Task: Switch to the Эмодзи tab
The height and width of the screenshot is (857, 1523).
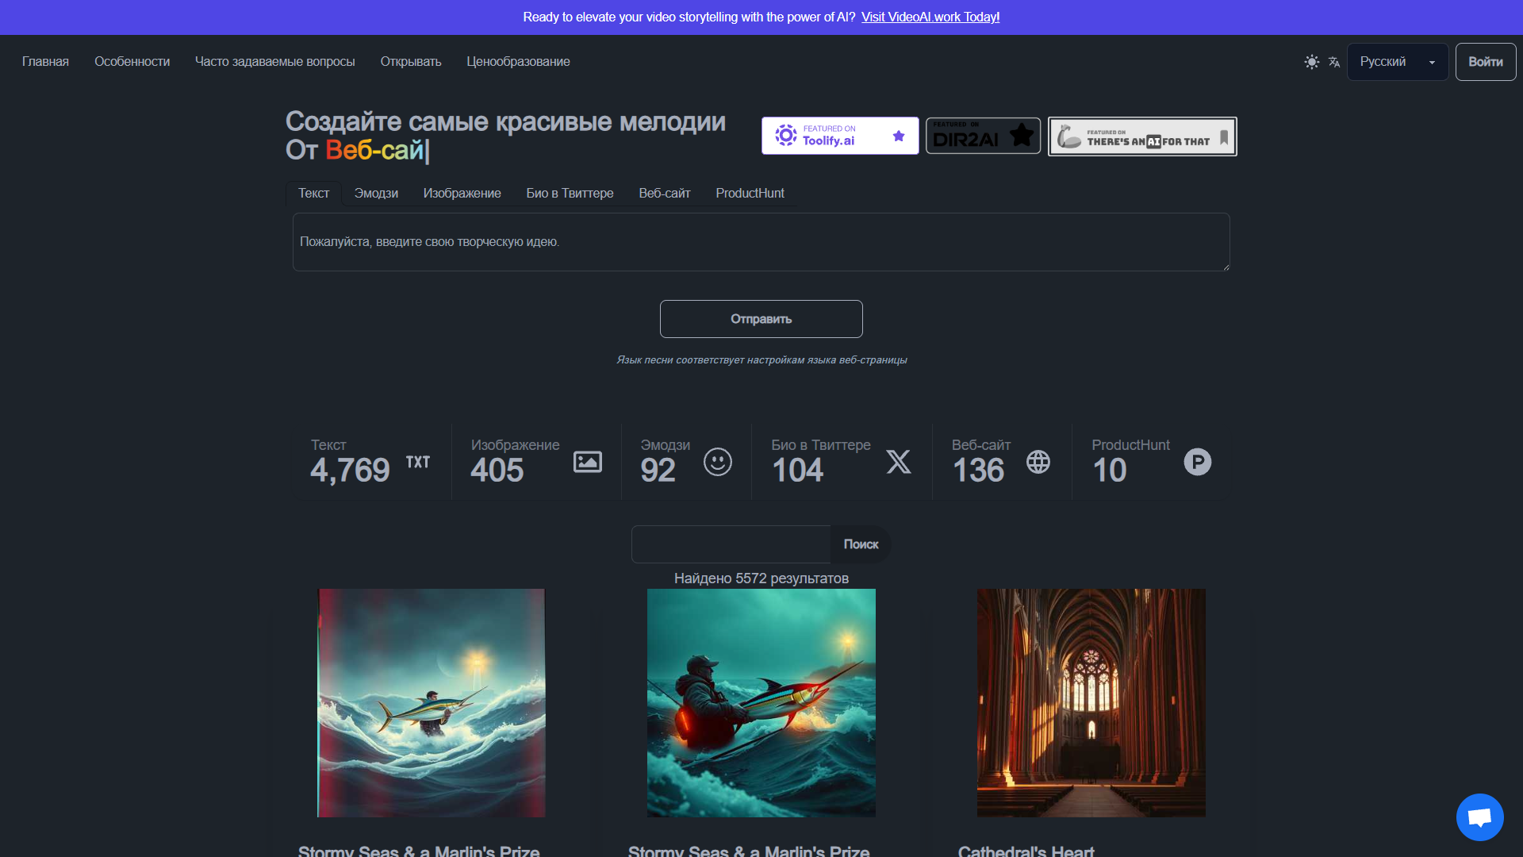Action: pos(376,194)
